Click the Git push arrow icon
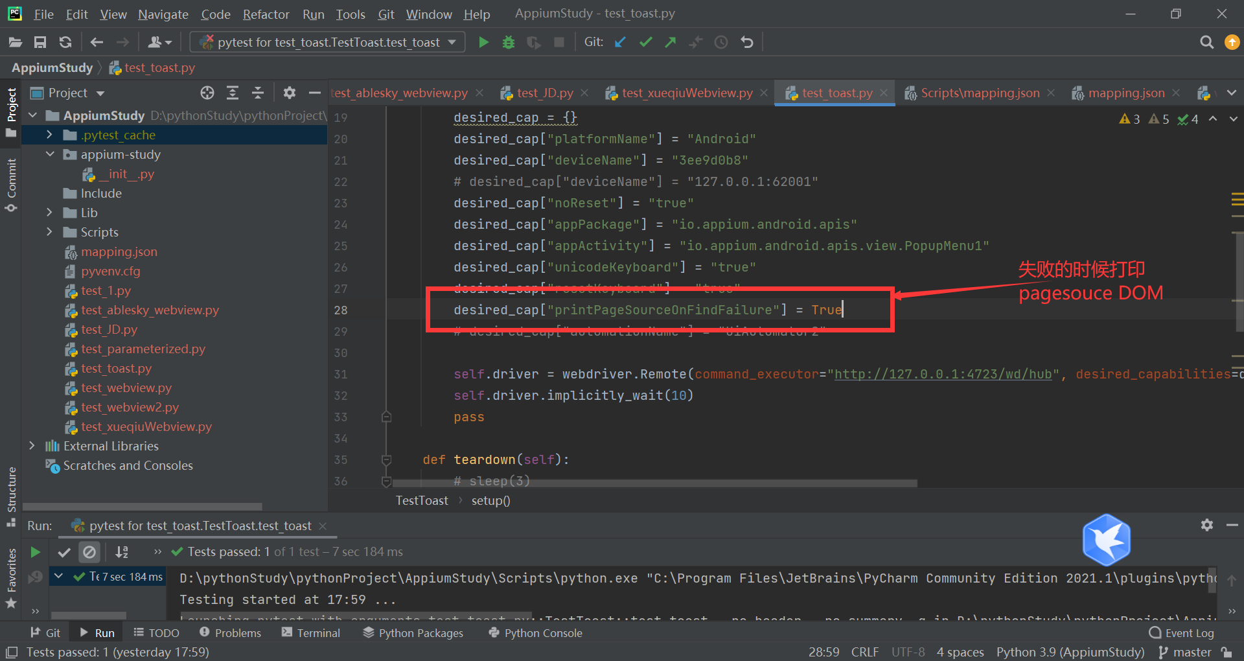 (x=671, y=42)
